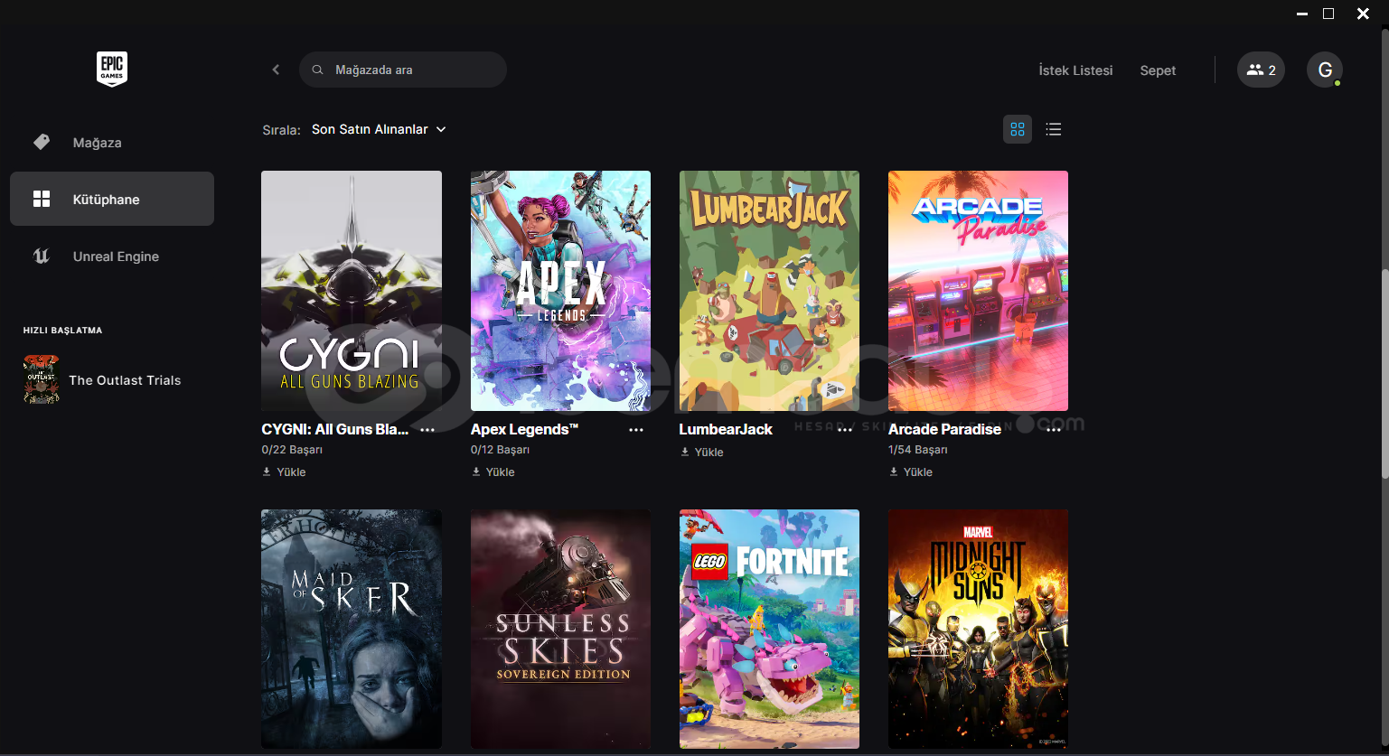Open the friends list button
The image size is (1389, 756).
point(1261,70)
